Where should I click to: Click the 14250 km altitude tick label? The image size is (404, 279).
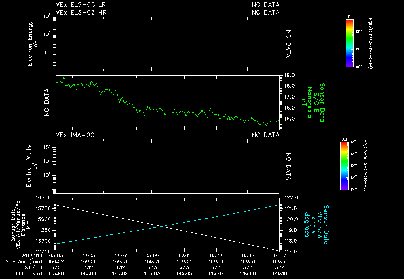click(x=43, y=230)
